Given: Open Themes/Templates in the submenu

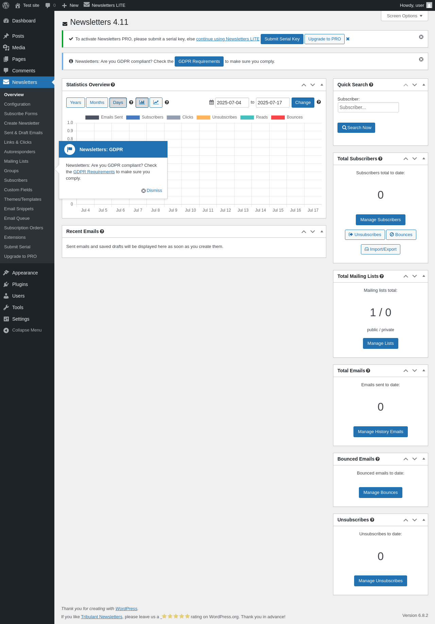Looking at the screenshot, I should tap(27, 199).
